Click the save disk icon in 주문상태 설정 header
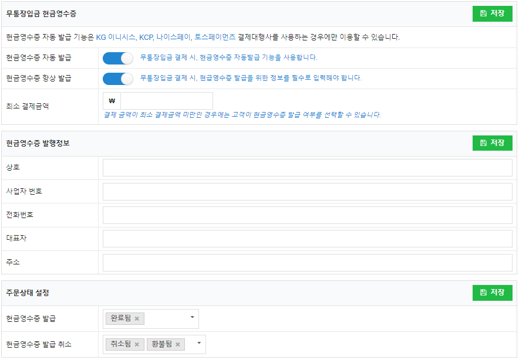 pos(483,293)
